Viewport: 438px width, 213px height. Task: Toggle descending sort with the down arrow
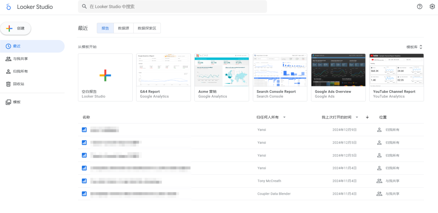click(x=367, y=117)
